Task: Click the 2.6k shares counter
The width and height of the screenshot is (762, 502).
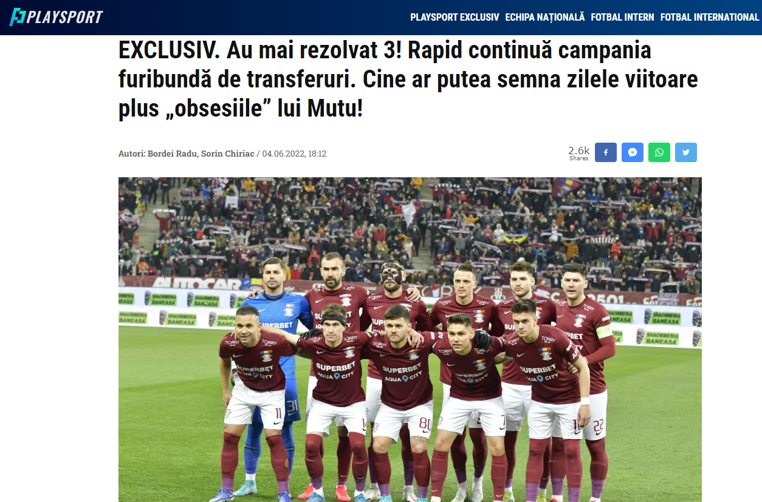Action: [x=579, y=152]
